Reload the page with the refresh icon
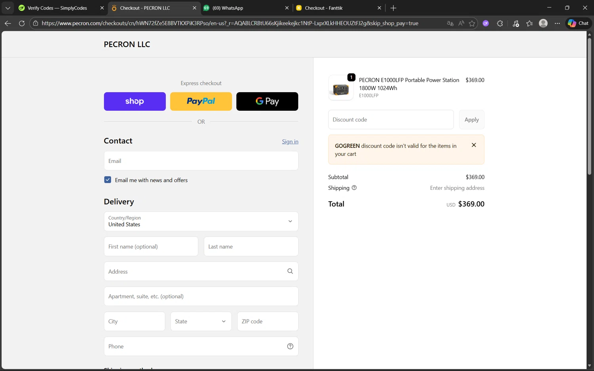 click(22, 23)
